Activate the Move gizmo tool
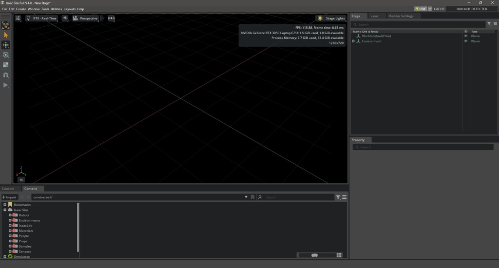The height and width of the screenshot is (268, 499). [6, 45]
